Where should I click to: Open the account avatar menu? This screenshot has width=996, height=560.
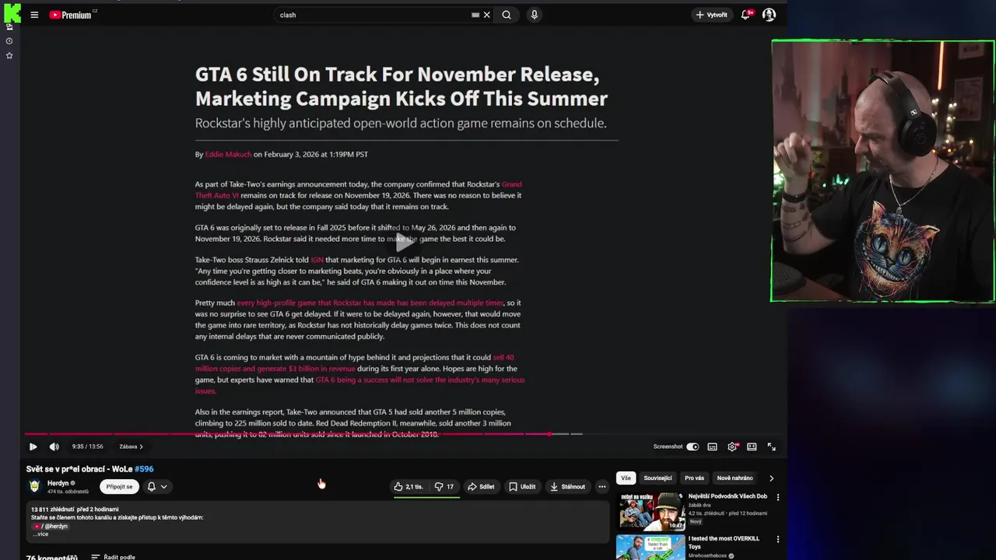[x=769, y=15]
